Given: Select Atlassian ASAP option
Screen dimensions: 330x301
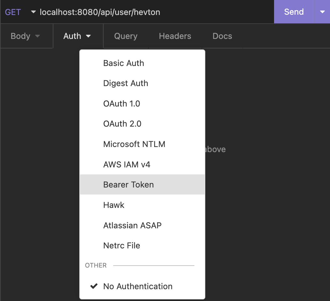Looking at the screenshot, I should 132,225.
